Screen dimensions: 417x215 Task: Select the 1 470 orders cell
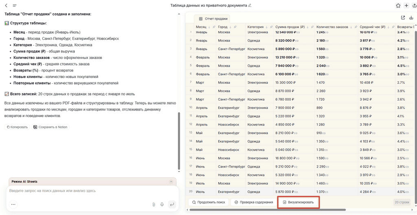pos(336,83)
